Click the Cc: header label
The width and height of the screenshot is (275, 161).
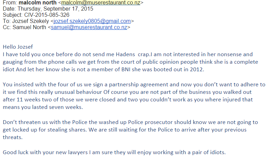click(x=7, y=27)
